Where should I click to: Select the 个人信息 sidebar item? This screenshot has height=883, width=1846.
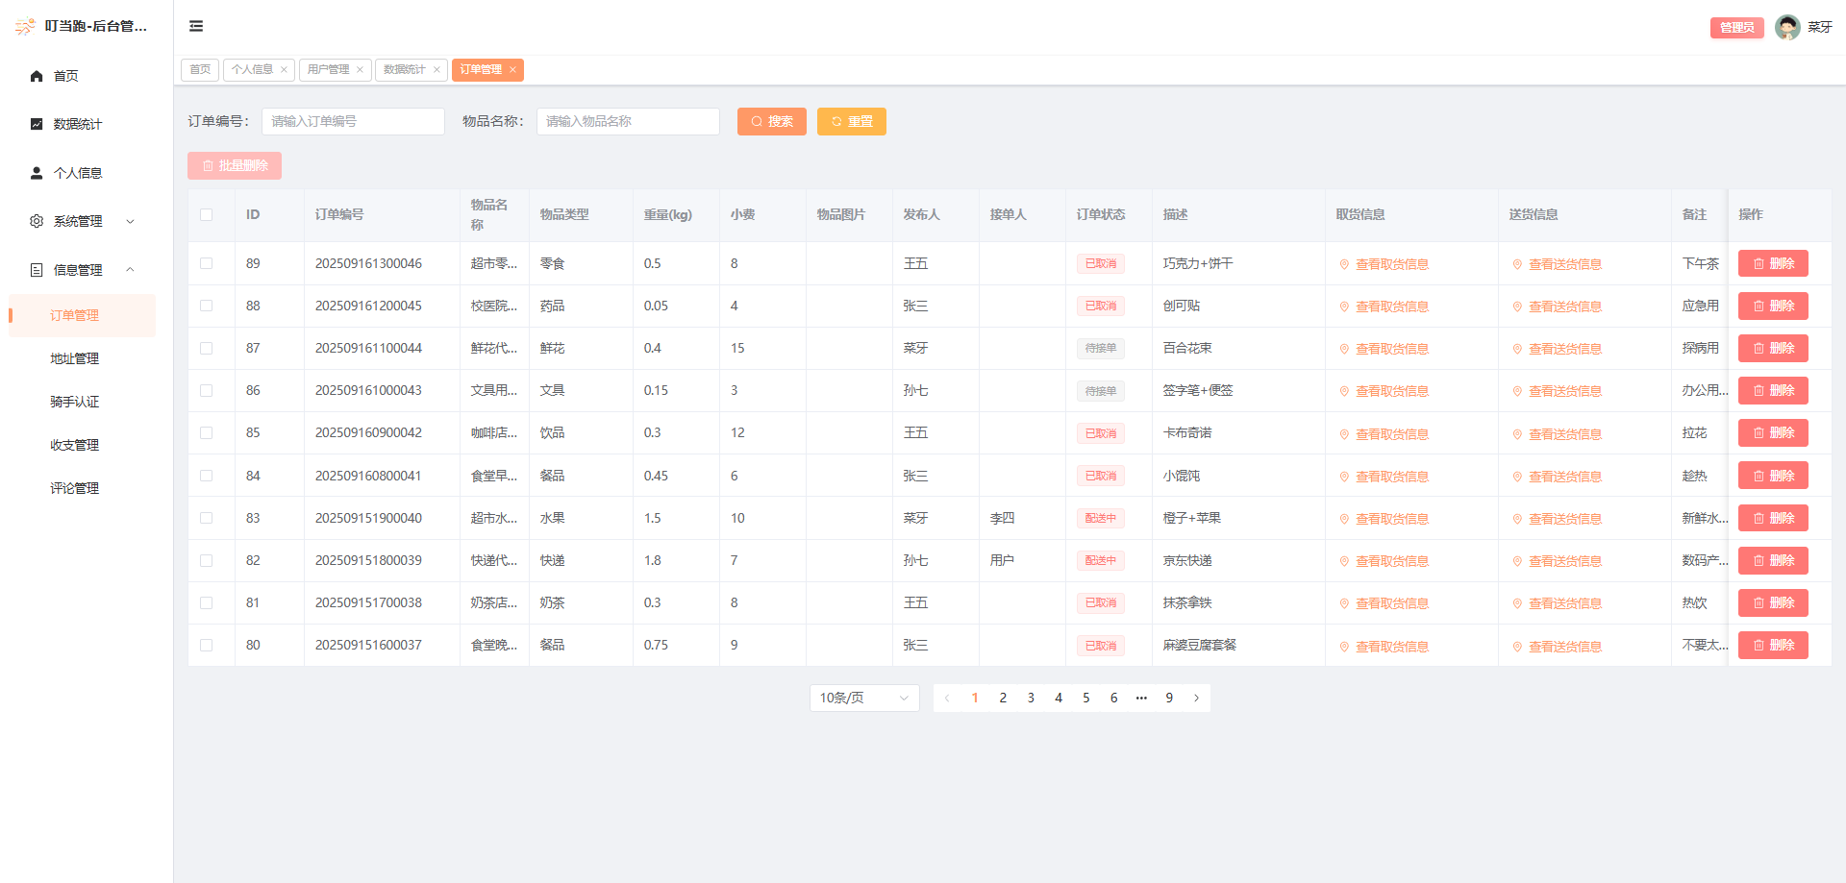(x=79, y=172)
